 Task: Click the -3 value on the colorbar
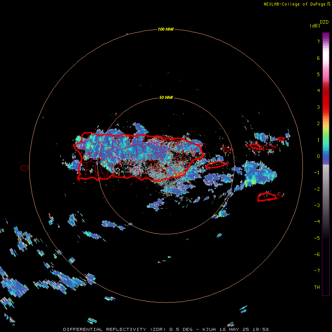(x=317, y=205)
